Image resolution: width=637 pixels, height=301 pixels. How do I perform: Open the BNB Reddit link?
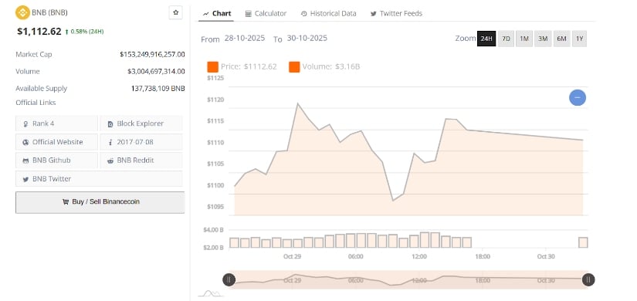click(x=141, y=161)
